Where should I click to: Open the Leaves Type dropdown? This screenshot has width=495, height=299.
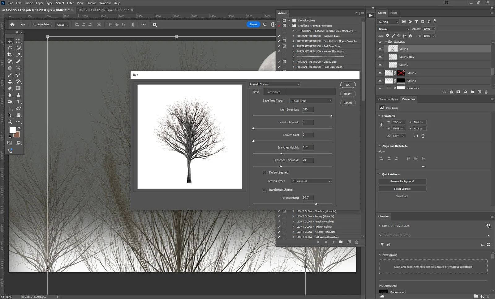311,181
